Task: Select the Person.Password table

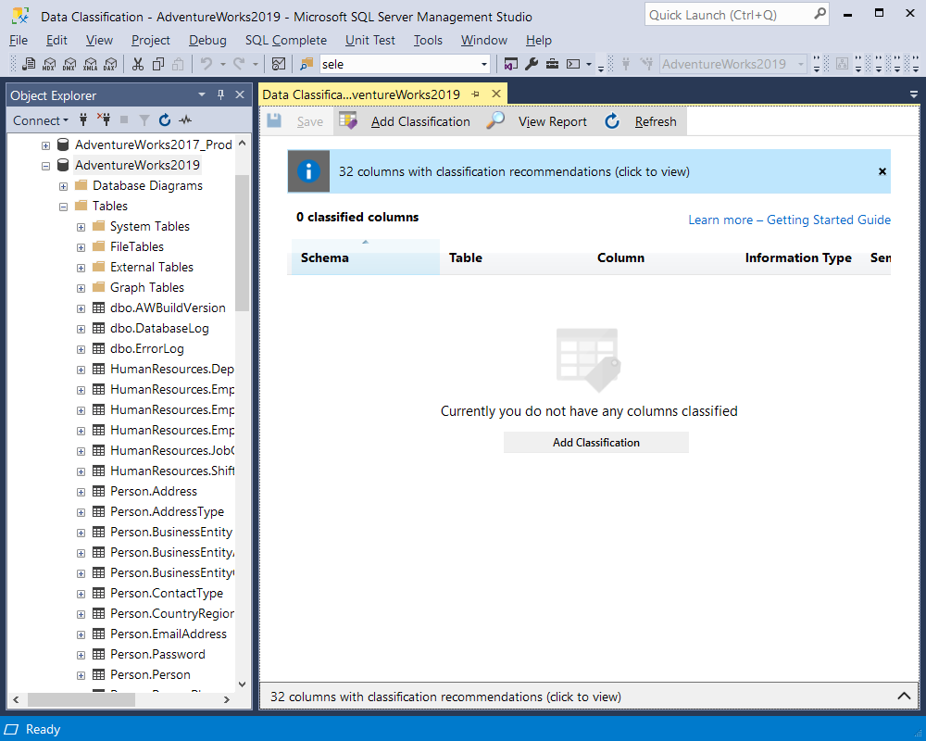Action: click(157, 654)
